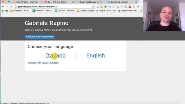Screen dimensions: 185x104
Task: Click the blue tag-shaped extension icon
Action: (x=110, y=7)
